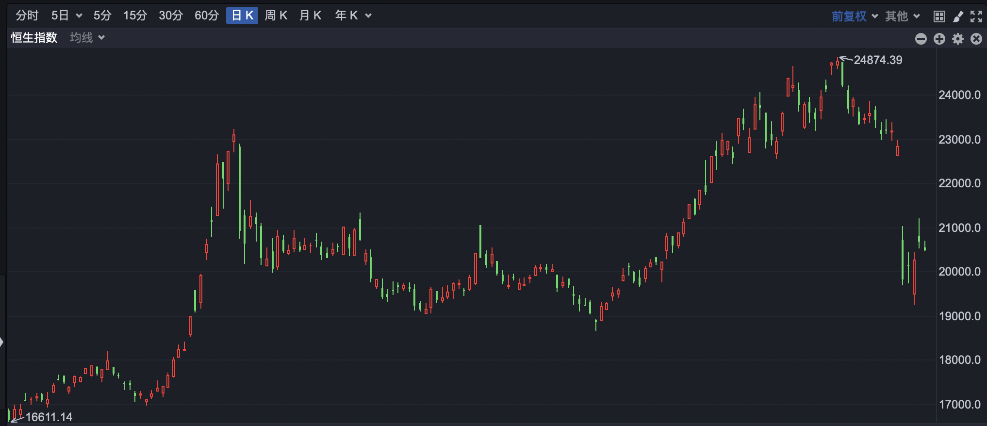The width and height of the screenshot is (987, 426).
Task: Enter fullscreen chart mode
Action: (x=976, y=16)
